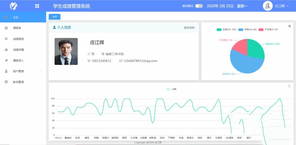Click refresh icon on the score line chart
This screenshot has width=296, height=145.
click(289, 86)
